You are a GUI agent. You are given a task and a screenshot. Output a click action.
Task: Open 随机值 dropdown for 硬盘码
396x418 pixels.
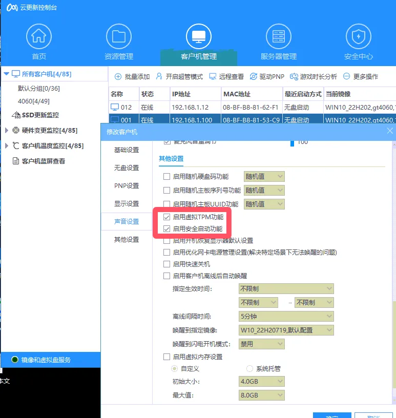(x=264, y=177)
